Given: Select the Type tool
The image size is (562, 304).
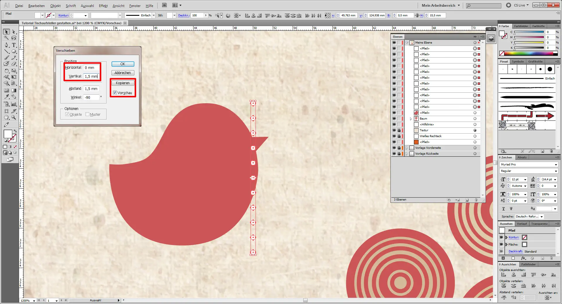Looking at the screenshot, I should coord(14,45).
